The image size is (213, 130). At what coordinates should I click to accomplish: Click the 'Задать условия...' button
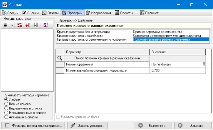pos(88,126)
